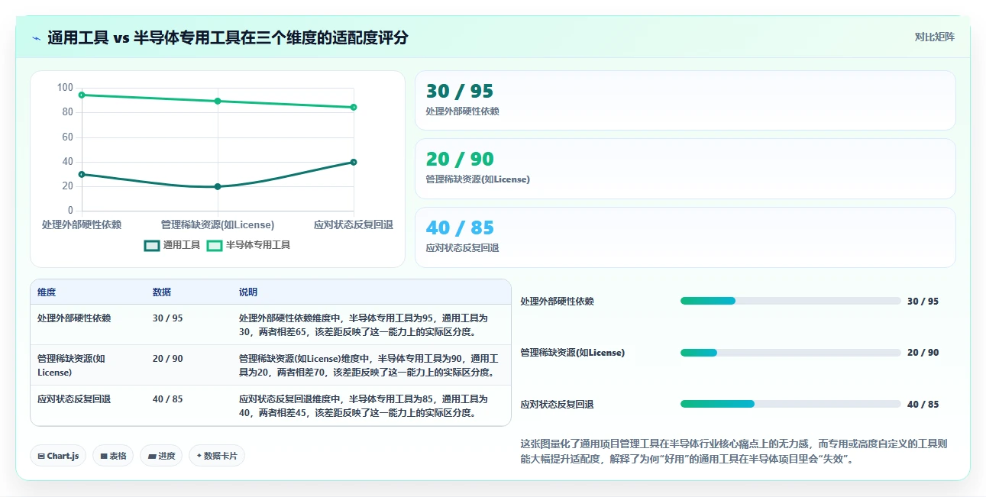Viewport: 986px width, 497px height.
Task: Select the 数据卡片 tag chip
Action: 217,456
